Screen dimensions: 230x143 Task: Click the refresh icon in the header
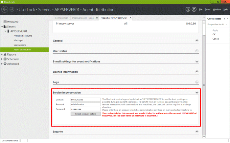194,9
